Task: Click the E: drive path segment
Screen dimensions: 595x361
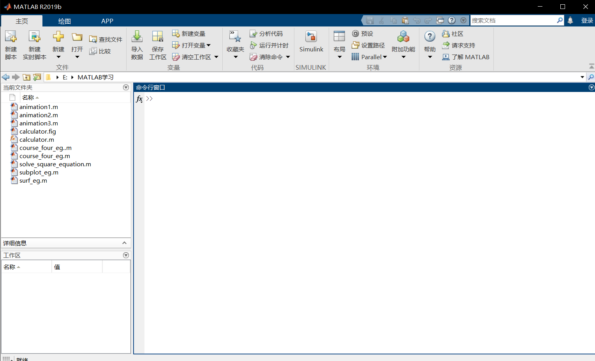Action: (65, 77)
